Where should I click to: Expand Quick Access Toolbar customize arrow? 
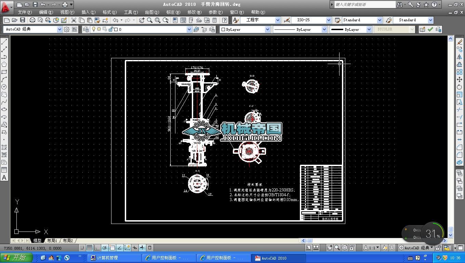(71, 4)
